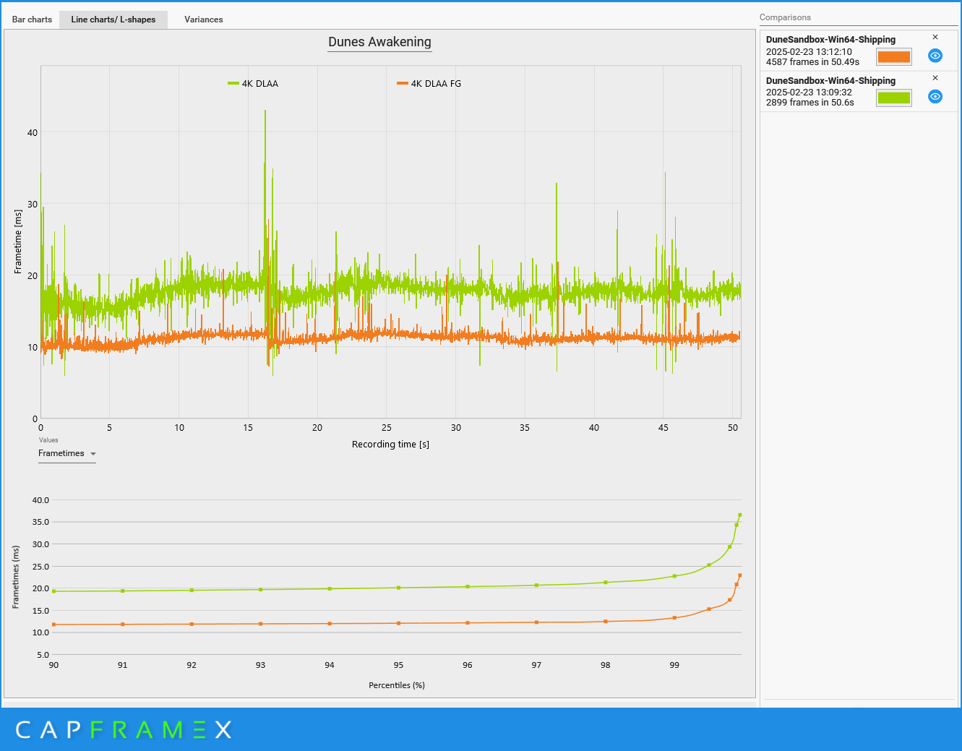Toggle visibility of the green 13:09:32 capture
The height and width of the screenshot is (751, 962).
point(935,96)
